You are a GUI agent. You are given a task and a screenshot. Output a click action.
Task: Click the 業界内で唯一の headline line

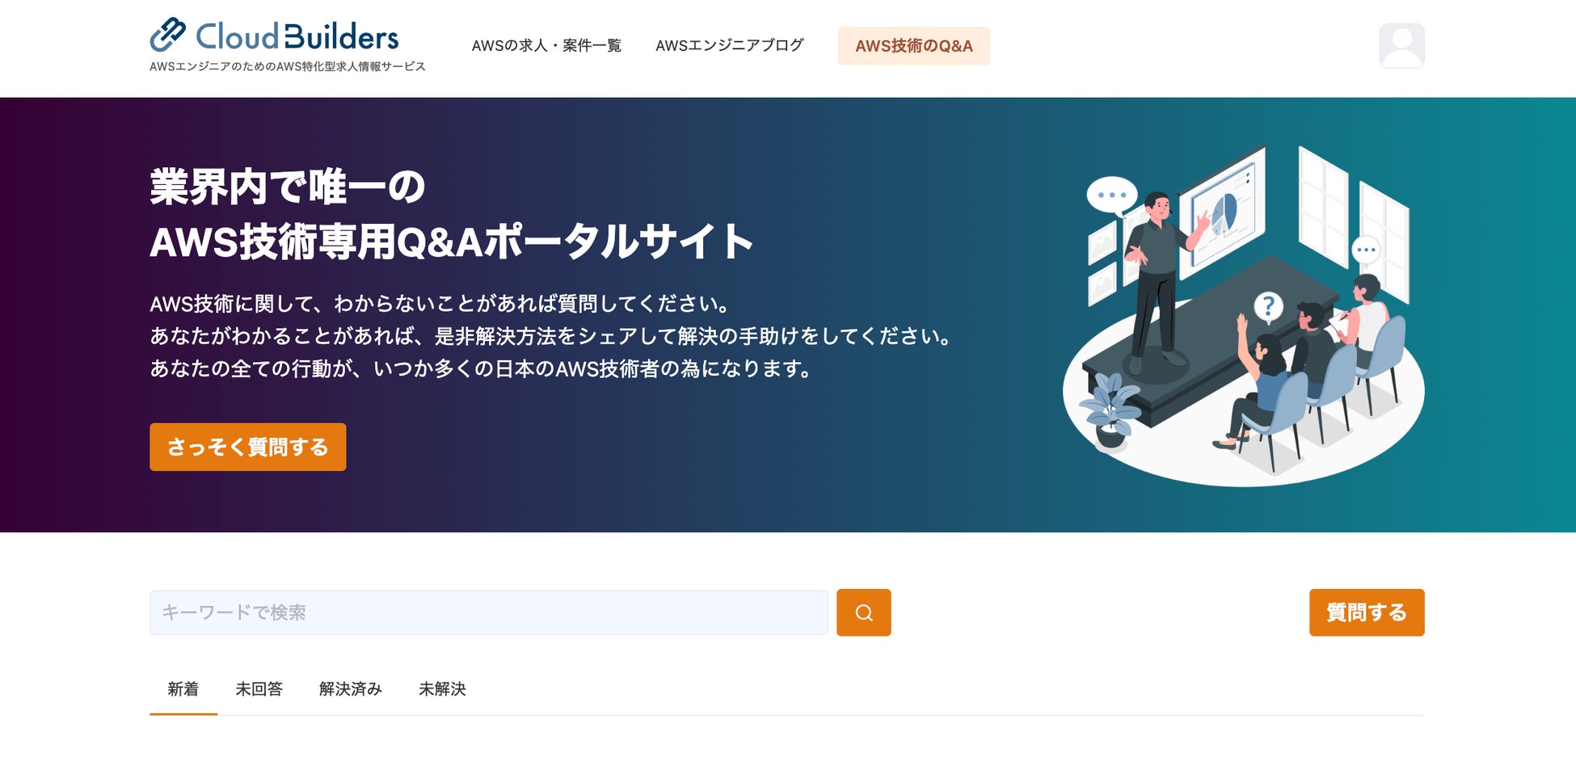tap(288, 187)
